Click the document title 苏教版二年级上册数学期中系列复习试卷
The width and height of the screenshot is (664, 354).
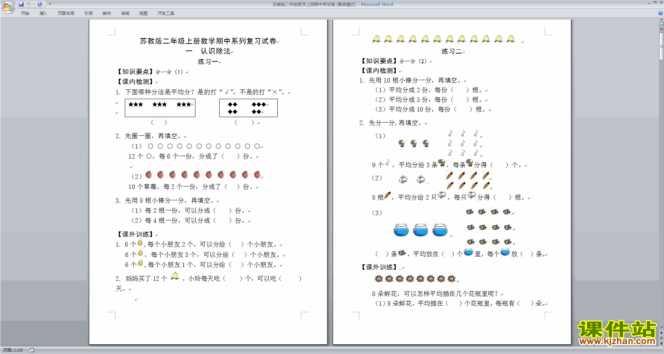(x=208, y=41)
